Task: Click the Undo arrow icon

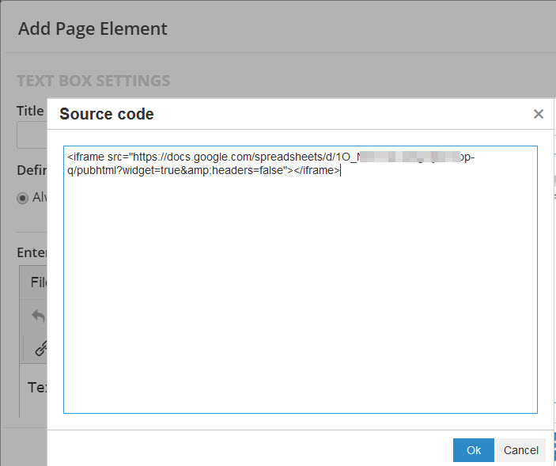Action: click(x=37, y=316)
